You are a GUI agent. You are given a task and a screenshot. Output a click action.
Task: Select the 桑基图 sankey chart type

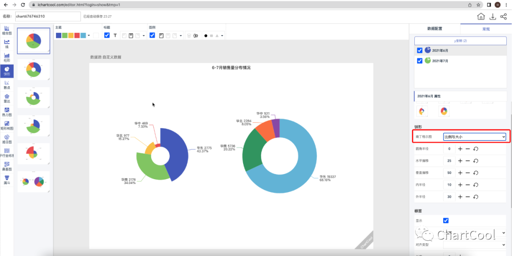pos(7,166)
